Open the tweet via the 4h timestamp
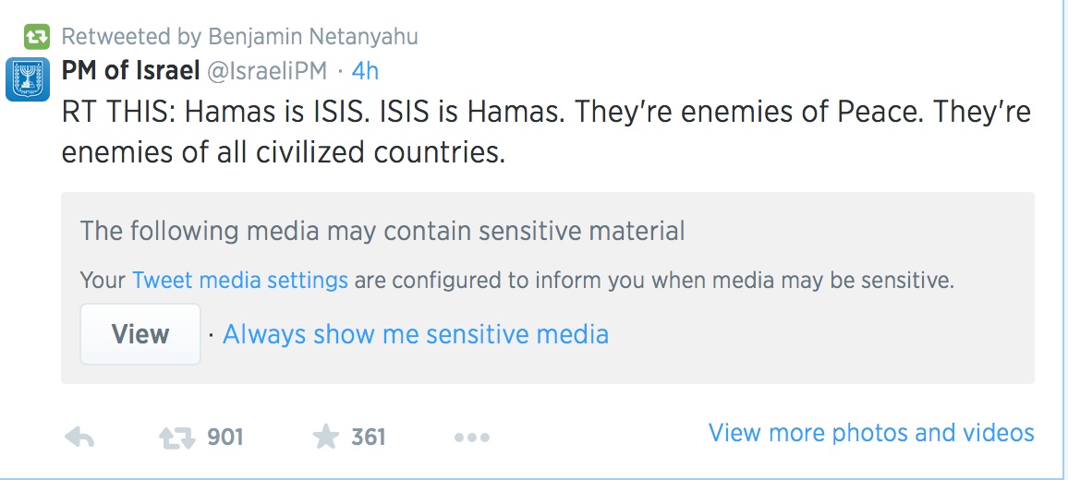The image size is (1068, 480). pyautogui.click(x=366, y=71)
